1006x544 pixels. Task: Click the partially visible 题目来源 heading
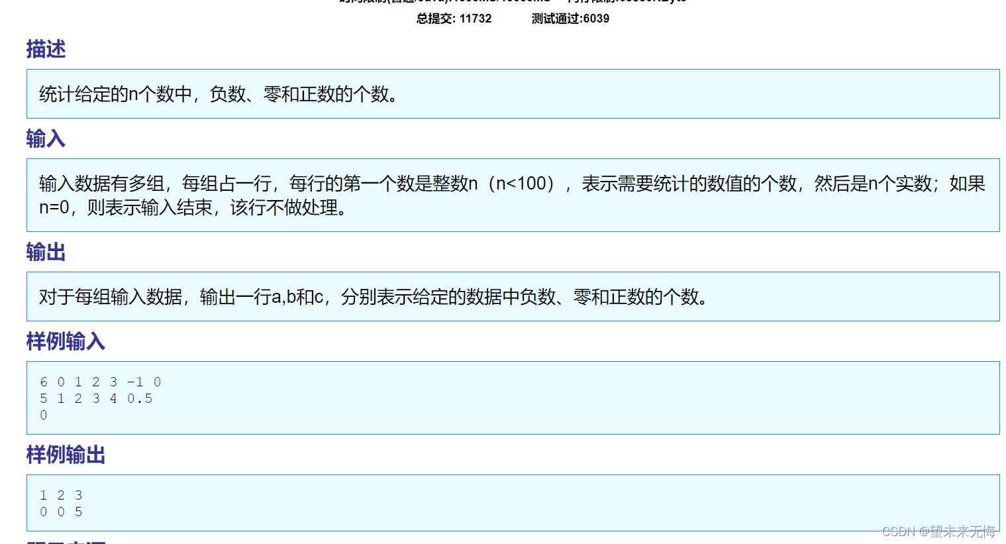pos(64,541)
